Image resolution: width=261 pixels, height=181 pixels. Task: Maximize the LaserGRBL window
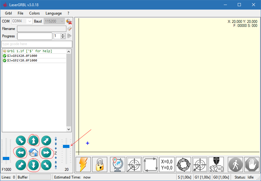tap(239, 5)
